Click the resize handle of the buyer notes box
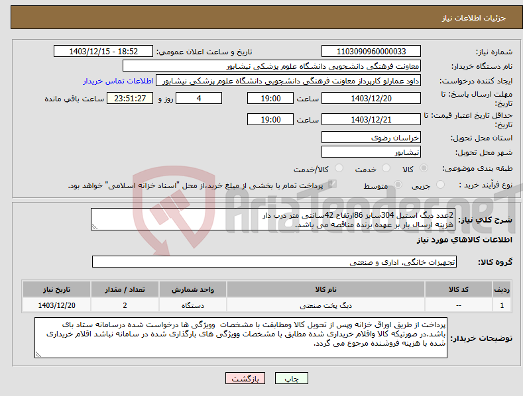This screenshot has height=396, width=523. (x=38, y=354)
